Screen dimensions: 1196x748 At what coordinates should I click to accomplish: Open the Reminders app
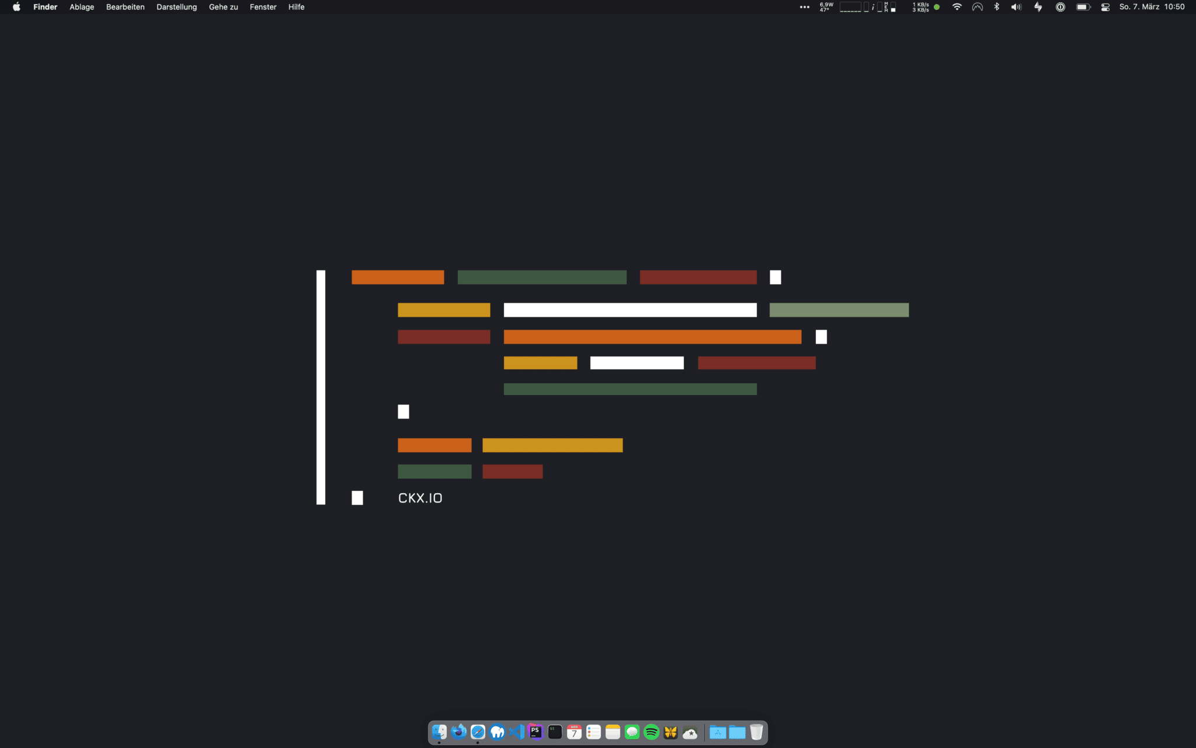click(593, 732)
